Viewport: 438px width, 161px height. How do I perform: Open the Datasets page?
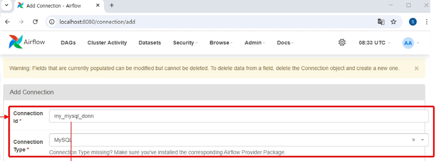tap(150, 43)
